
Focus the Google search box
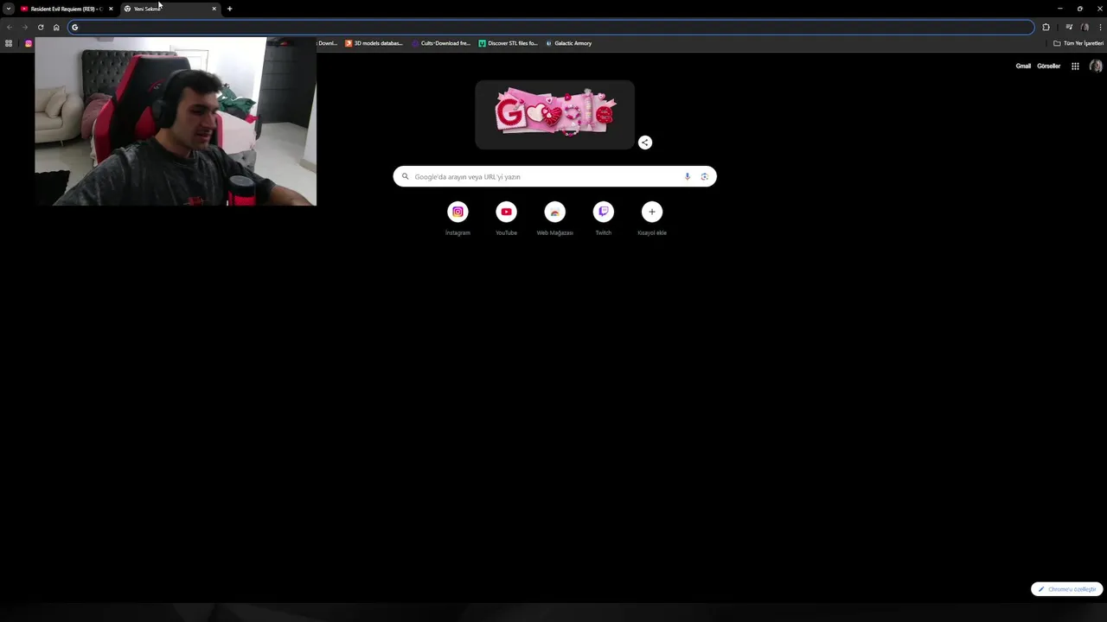(554, 176)
